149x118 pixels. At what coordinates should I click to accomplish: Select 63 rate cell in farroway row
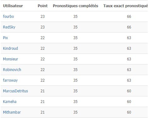[x=129, y=80]
